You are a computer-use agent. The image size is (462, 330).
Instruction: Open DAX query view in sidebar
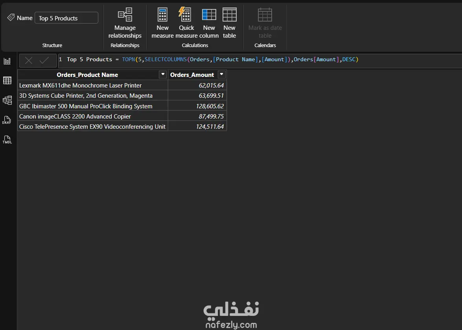pos(7,120)
